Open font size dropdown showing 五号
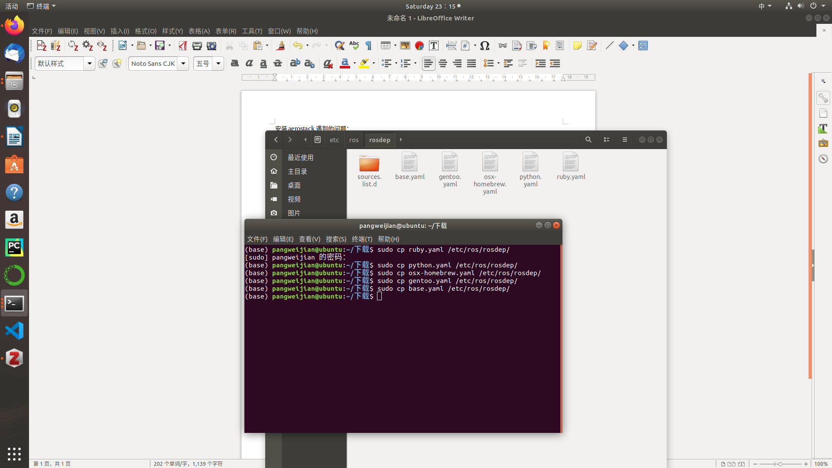The width and height of the screenshot is (832, 468). (x=218, y=63)
